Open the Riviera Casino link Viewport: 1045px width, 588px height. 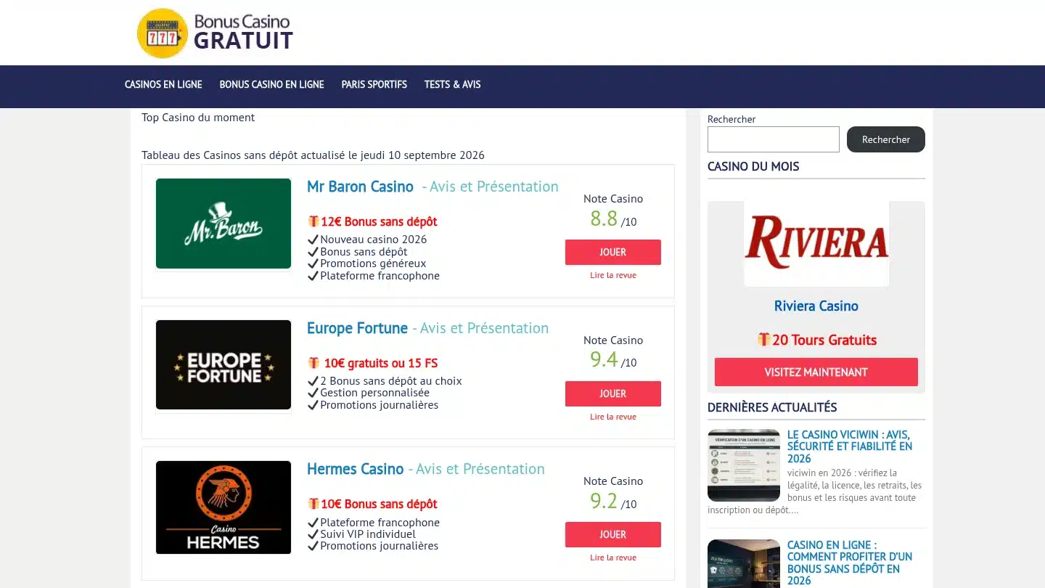(x=816, y=306)
